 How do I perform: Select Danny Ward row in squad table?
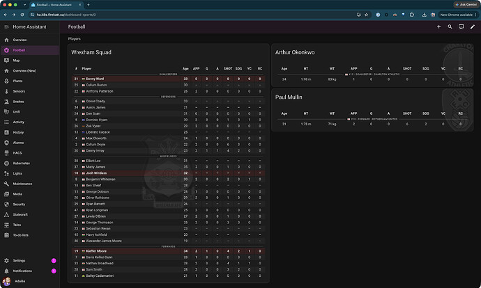168,79
